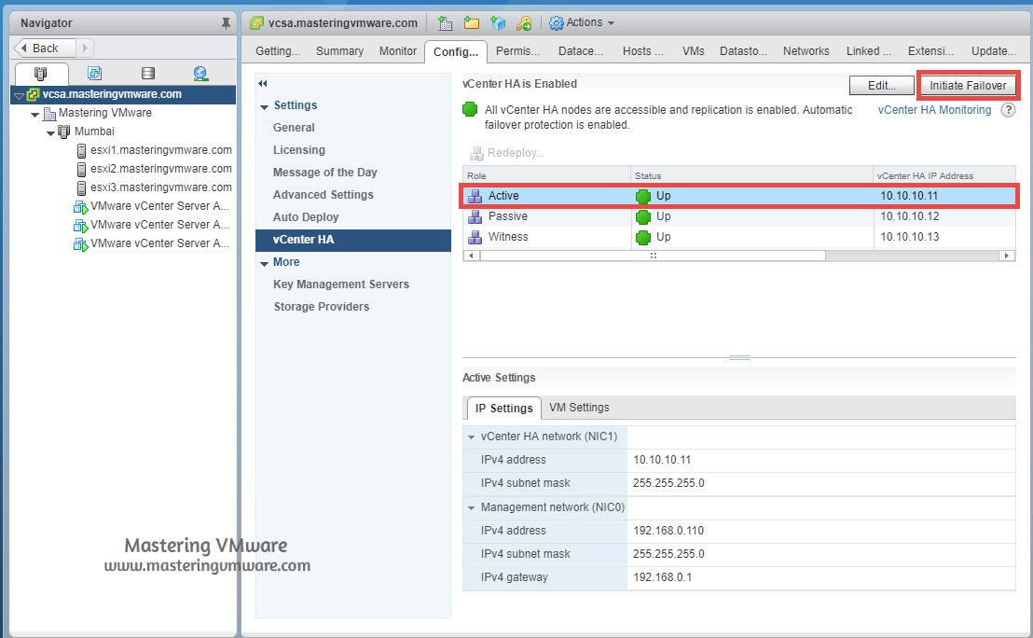The width and height of the screenshot is (1033, 638).
Task: Select the Active role row in HA table
Action: pos(653,197)
